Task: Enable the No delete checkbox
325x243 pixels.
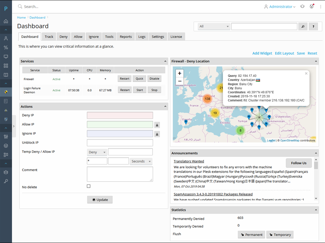Action: click(x=89, y=186)
